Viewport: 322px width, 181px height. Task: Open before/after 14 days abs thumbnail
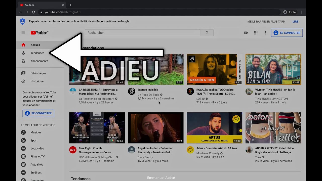(x=273, y=128)
